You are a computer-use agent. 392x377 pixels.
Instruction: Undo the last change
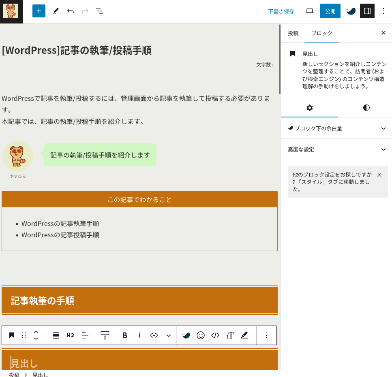pos(71,11)
